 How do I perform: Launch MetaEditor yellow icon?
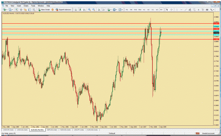pos(53,10)
